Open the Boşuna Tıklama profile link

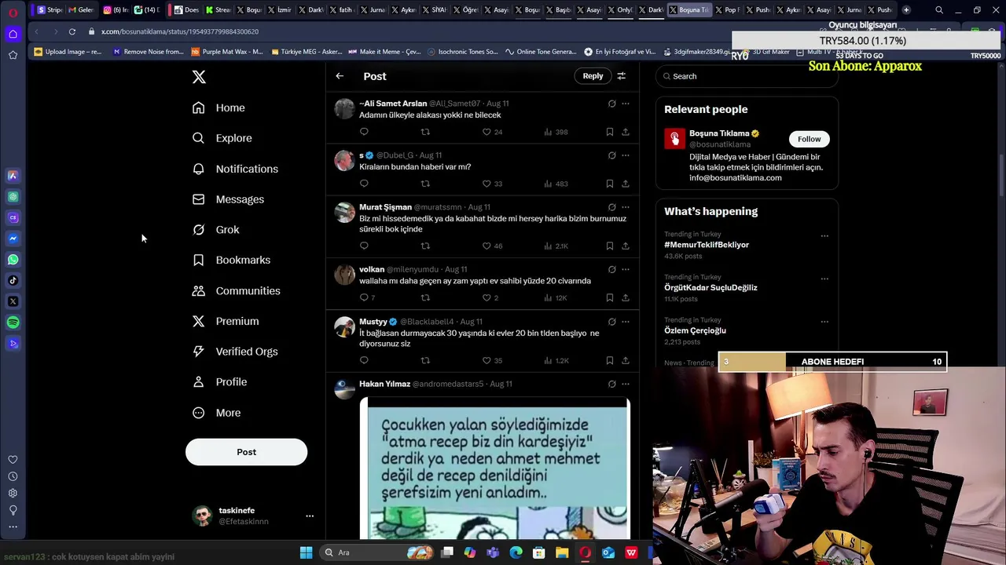719,133
